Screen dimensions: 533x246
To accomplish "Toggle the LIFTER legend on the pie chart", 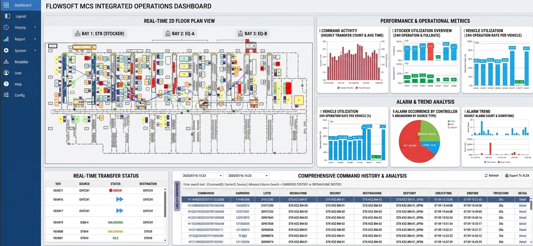I will [x=452, y=121].
